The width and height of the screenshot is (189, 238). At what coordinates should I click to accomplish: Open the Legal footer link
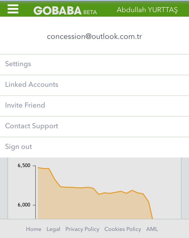point(53,229)
